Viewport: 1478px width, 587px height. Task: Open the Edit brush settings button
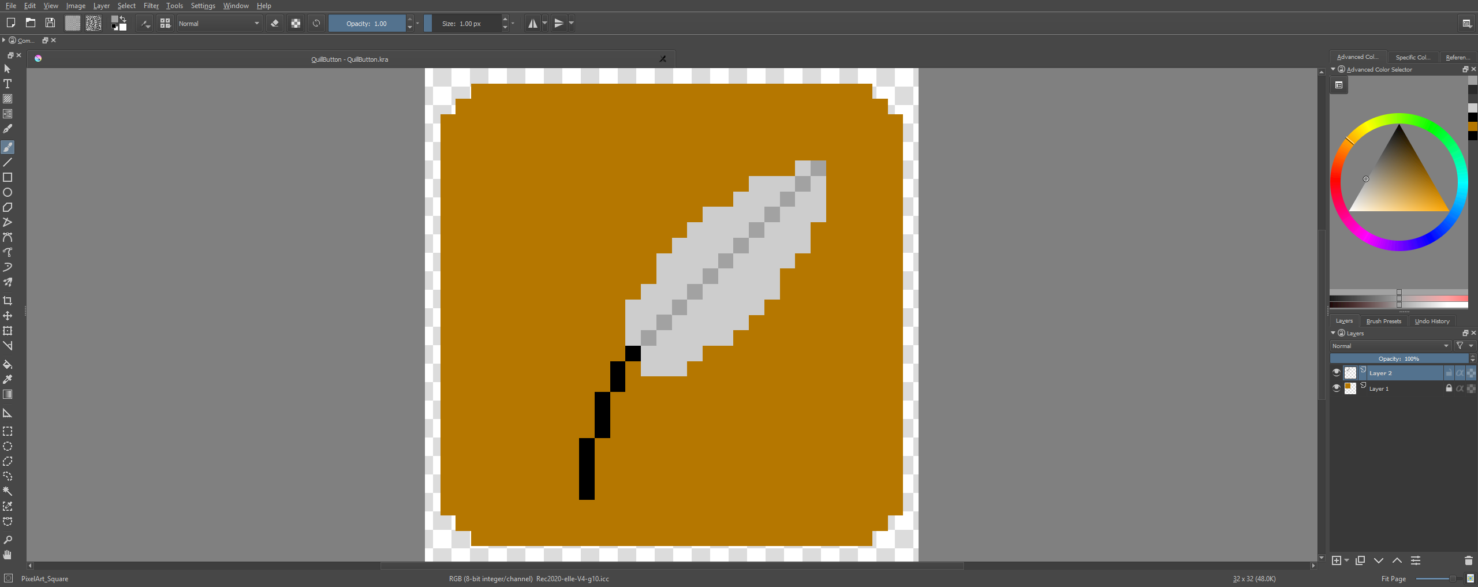point(144,23)
